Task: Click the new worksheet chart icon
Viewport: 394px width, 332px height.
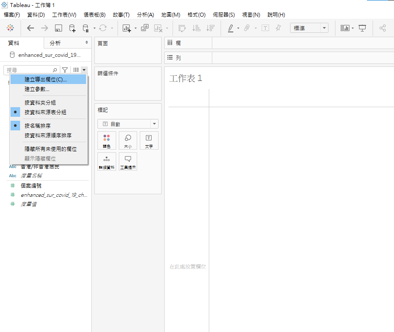Action: click(127, 28)
